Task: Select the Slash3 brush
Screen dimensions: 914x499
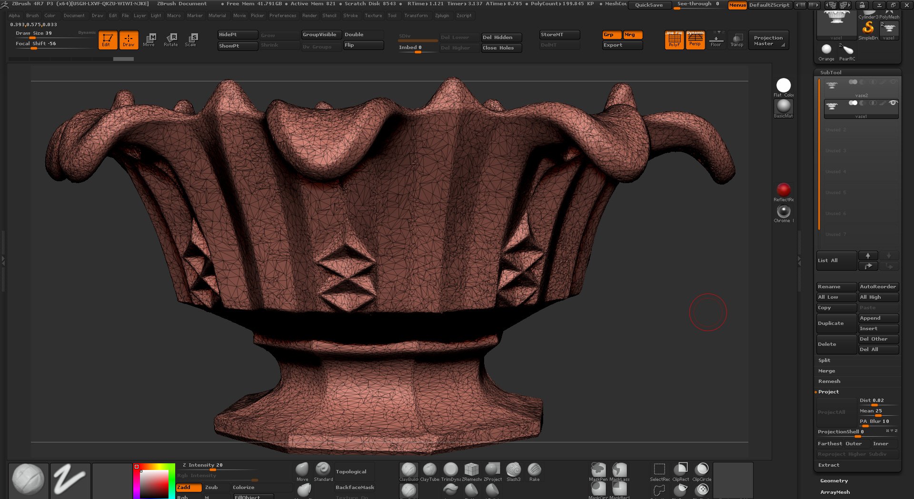Action: (513, 470)
